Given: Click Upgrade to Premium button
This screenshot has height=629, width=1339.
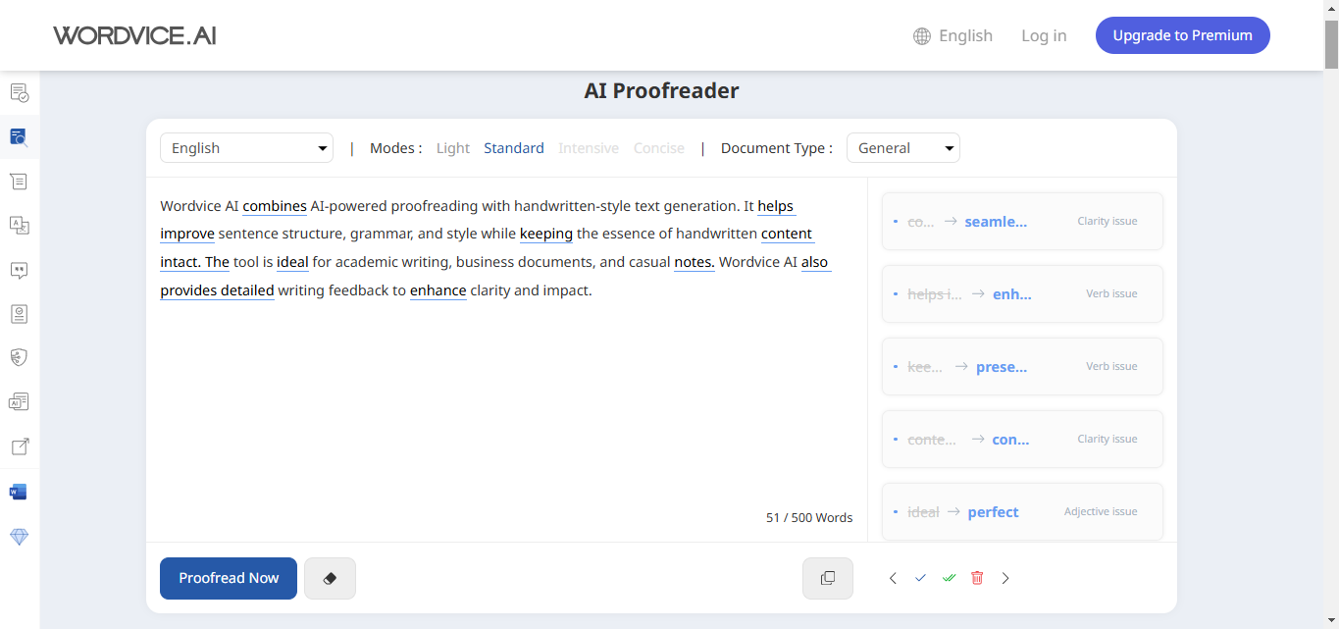Looking at the screenshot, I should click(1182, 35).
